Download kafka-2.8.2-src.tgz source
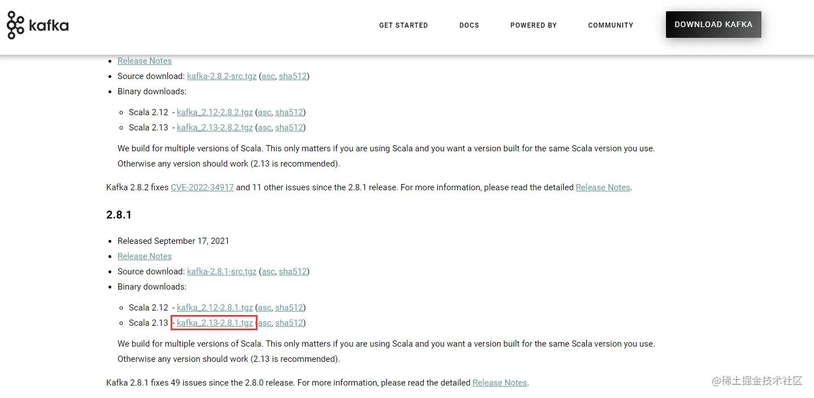Screen dimensions: 814x398 click(x=221, y=76)
